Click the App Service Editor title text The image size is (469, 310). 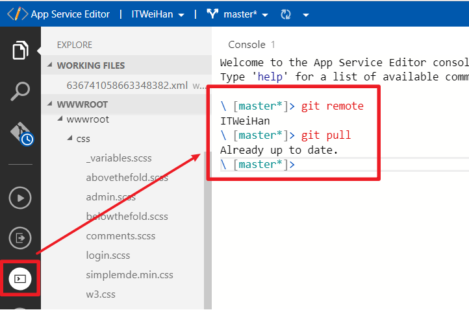click(70, 14)
